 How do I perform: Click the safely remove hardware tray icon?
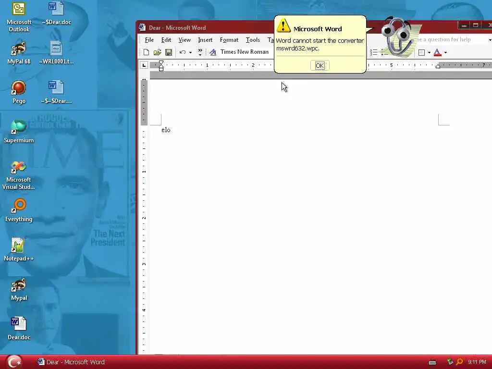tap(450, 362)
